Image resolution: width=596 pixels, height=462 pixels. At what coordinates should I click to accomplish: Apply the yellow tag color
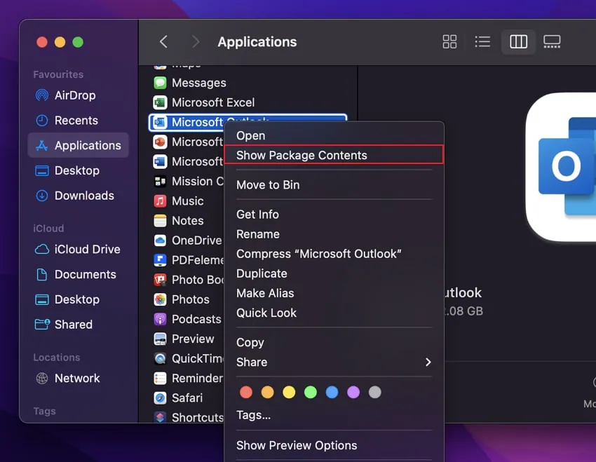coord(289,392)
